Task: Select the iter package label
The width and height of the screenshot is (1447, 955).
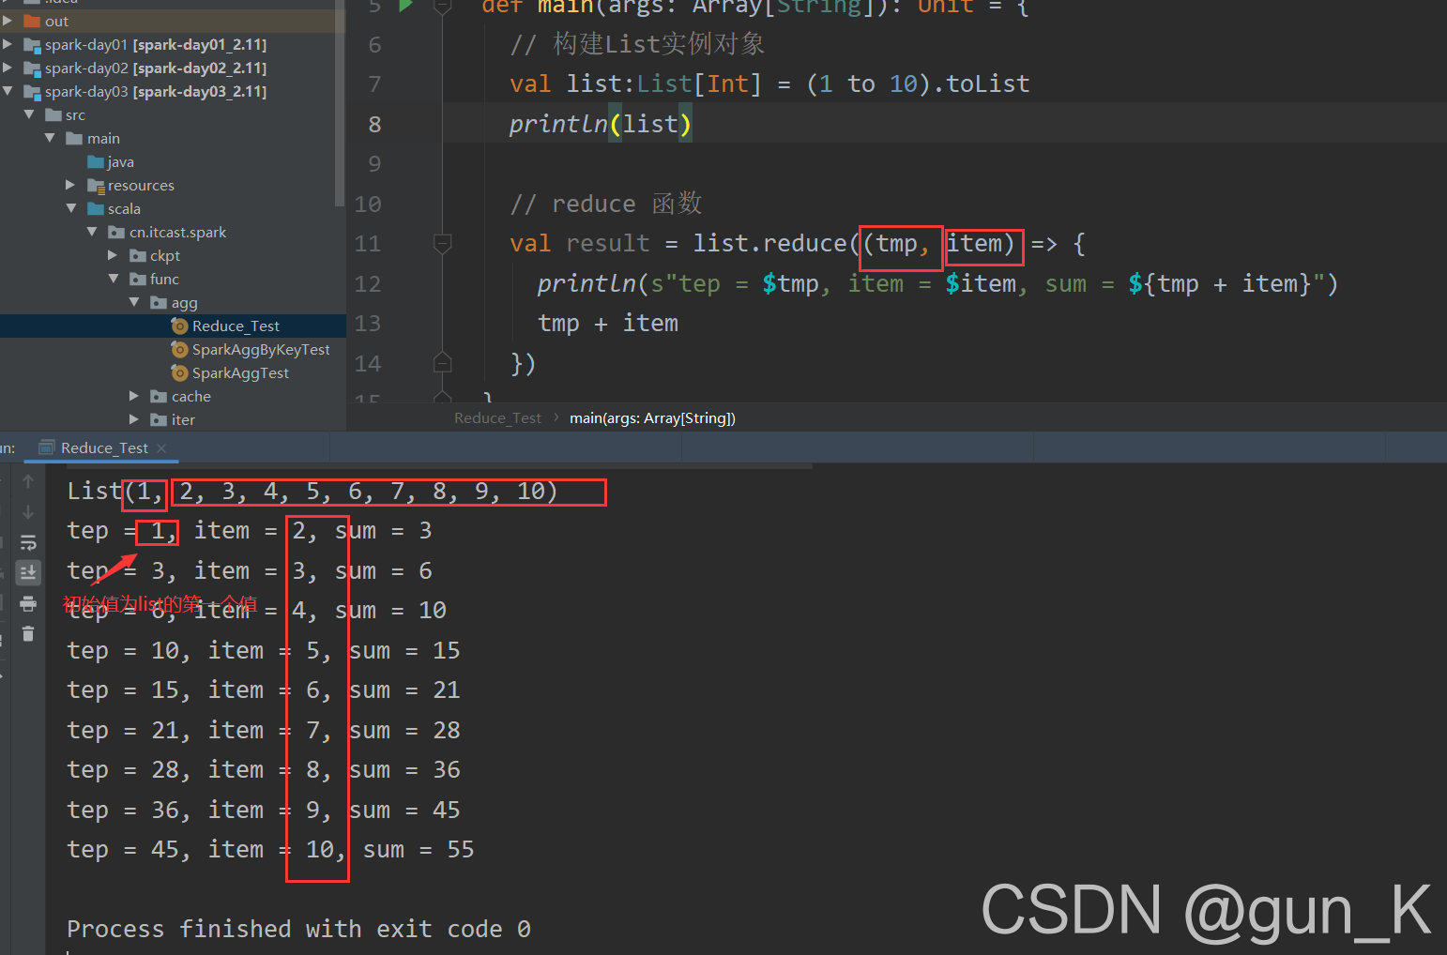Action: [x=183, y=419]
